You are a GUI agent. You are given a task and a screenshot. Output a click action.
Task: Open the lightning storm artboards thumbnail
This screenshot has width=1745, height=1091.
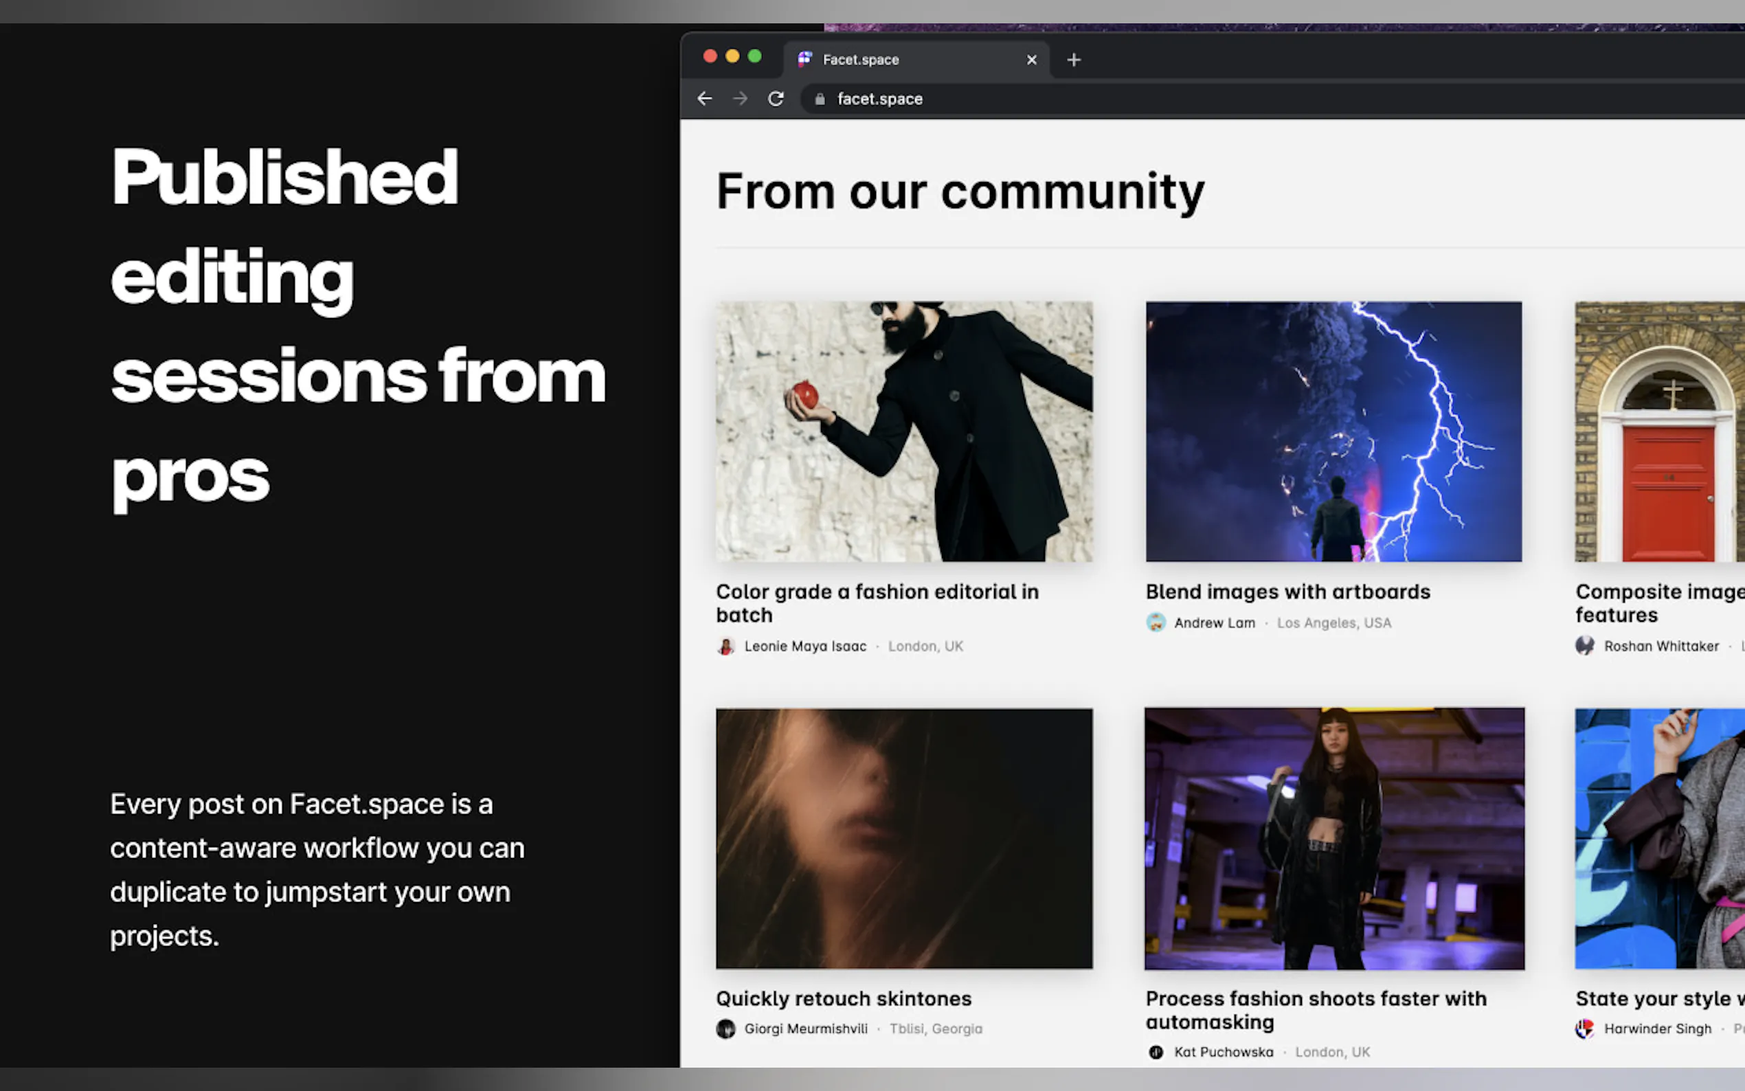(x=1333, y=431)
